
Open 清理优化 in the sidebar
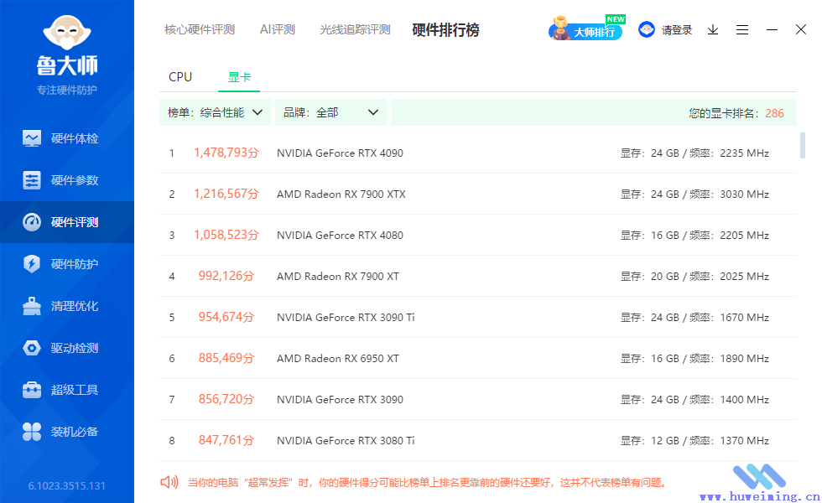coord(67,306)
